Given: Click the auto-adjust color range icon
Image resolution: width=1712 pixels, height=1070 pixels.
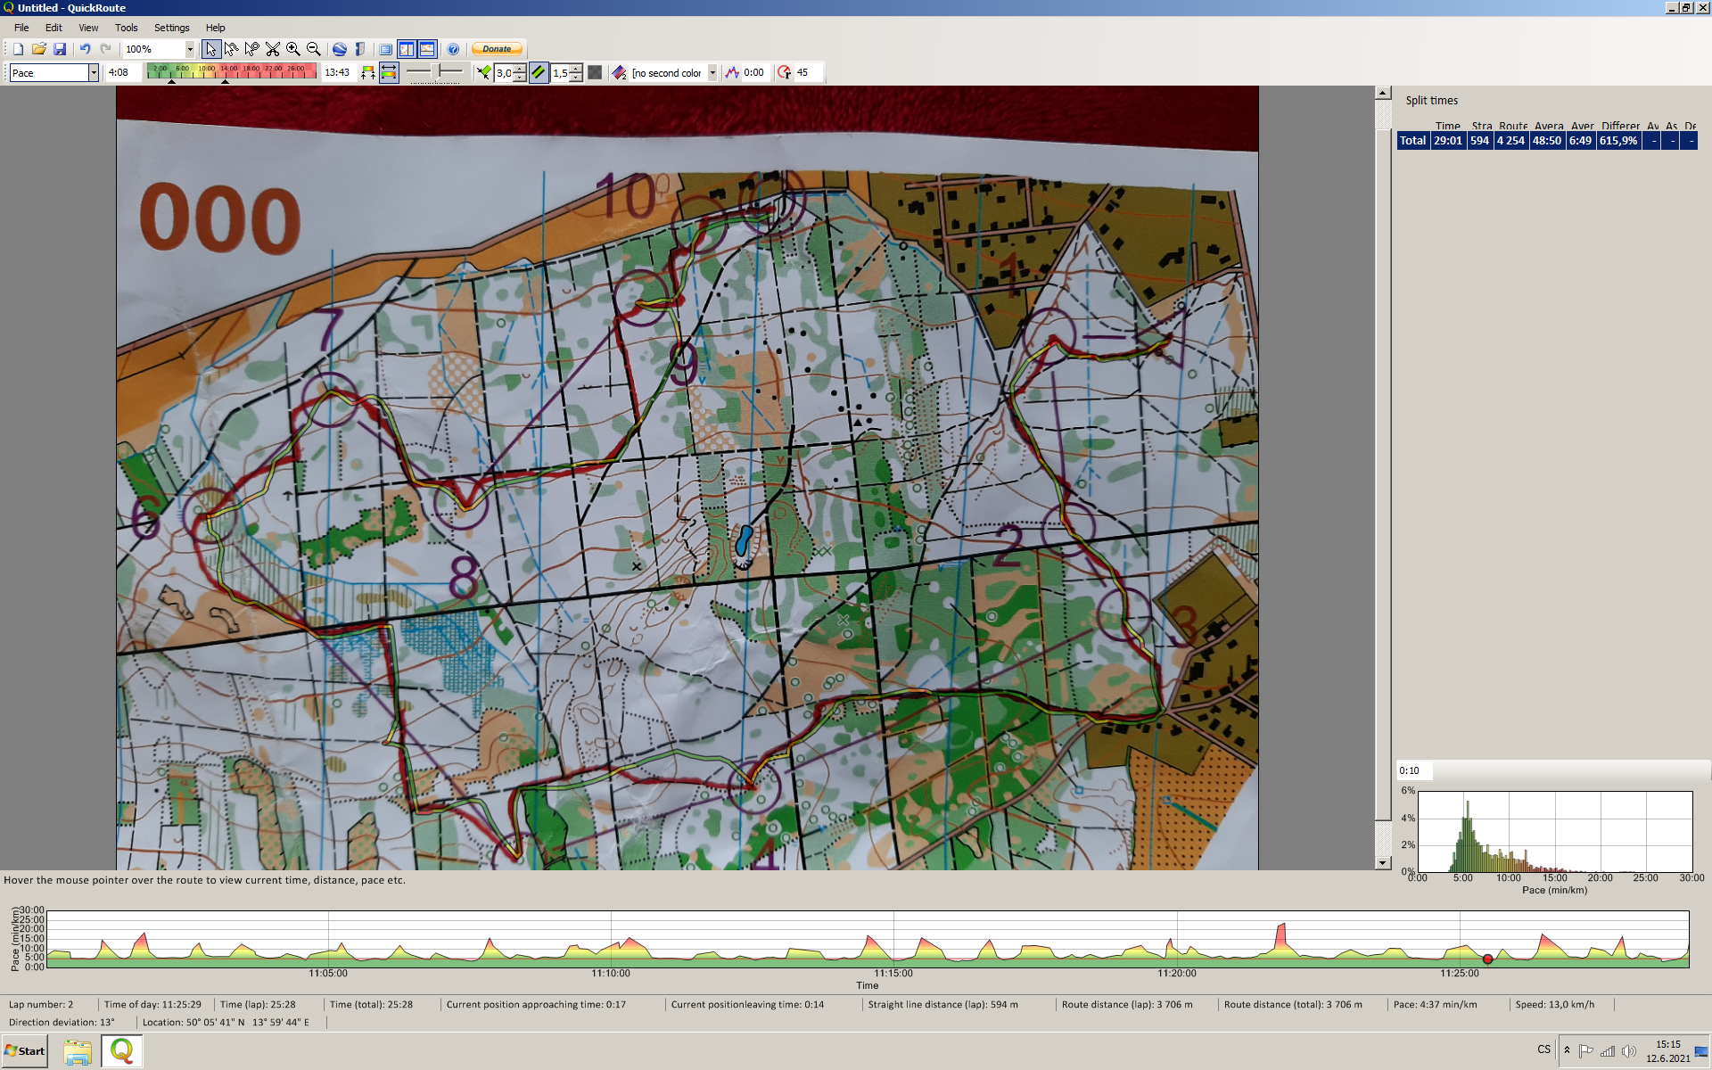Looking at the screenshot, I should [x=368, y=73].
